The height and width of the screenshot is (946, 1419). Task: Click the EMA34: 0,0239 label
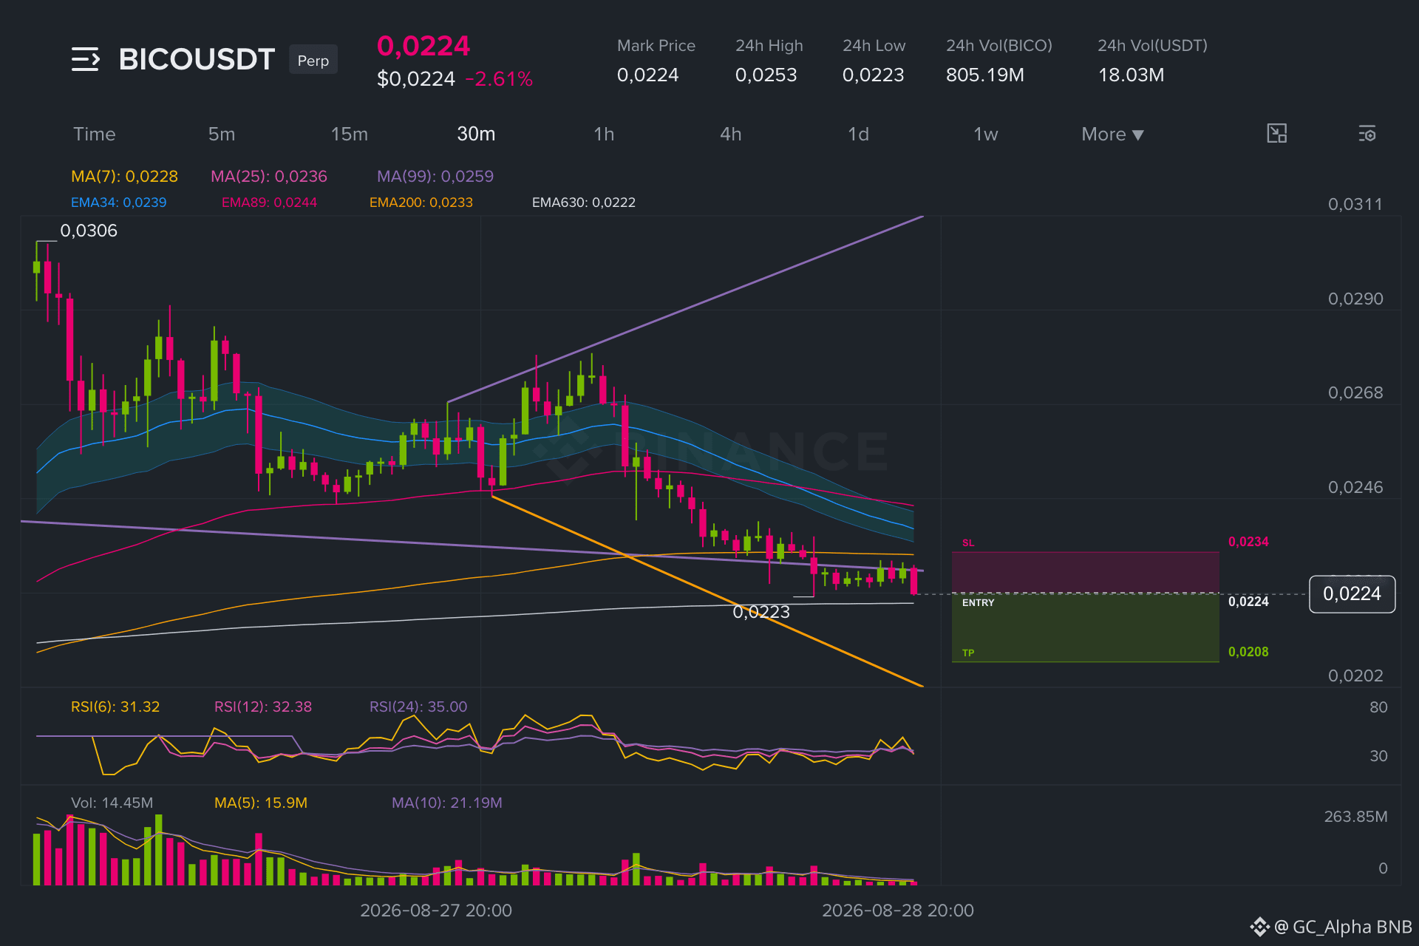coord(119,202)
